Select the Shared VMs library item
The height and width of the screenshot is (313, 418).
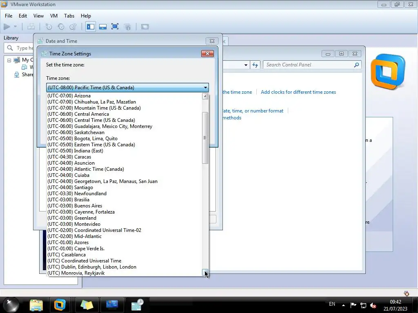(24, 75)
